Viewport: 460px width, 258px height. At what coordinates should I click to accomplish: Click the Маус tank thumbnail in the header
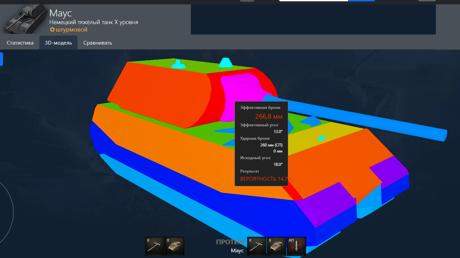pyautogui.click(x=24, y=19)
